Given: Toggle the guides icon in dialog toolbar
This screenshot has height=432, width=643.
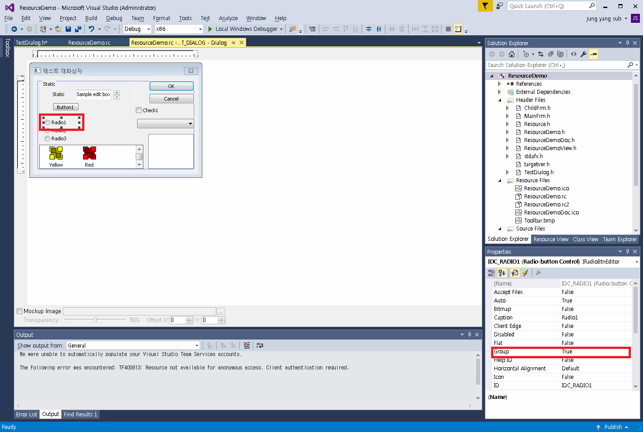Looking at the screenshot, I should click(458, 29).
